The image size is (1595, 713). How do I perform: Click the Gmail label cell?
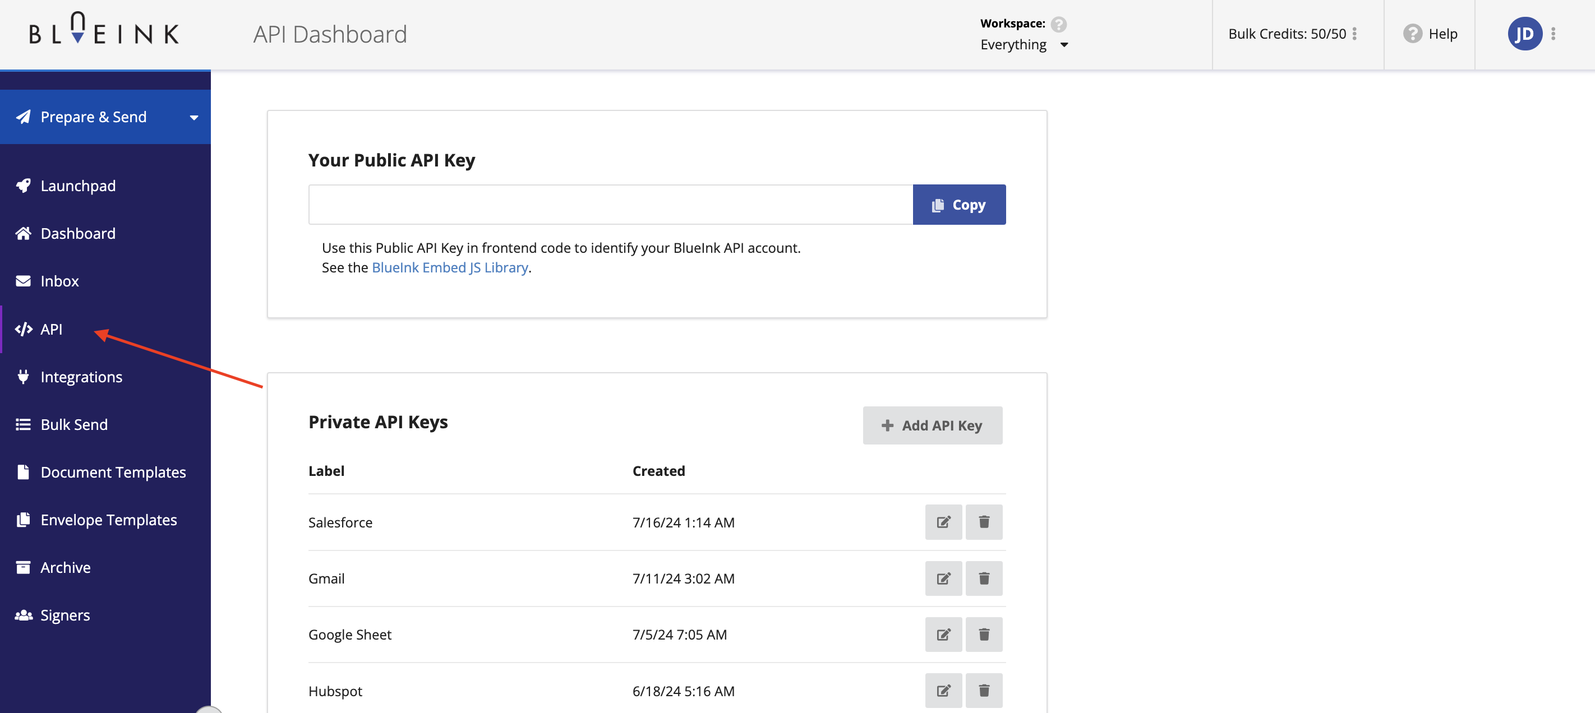(326, 578)
